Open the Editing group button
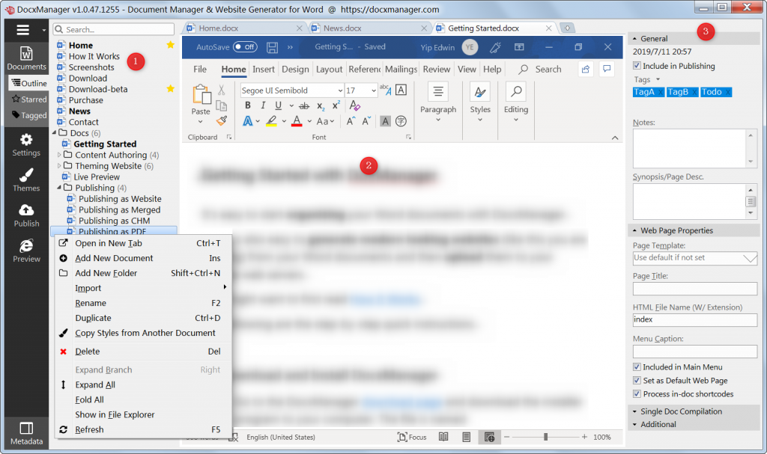This screenshot has height=454, width=767. pyautogui.click(x=516, y=103)
